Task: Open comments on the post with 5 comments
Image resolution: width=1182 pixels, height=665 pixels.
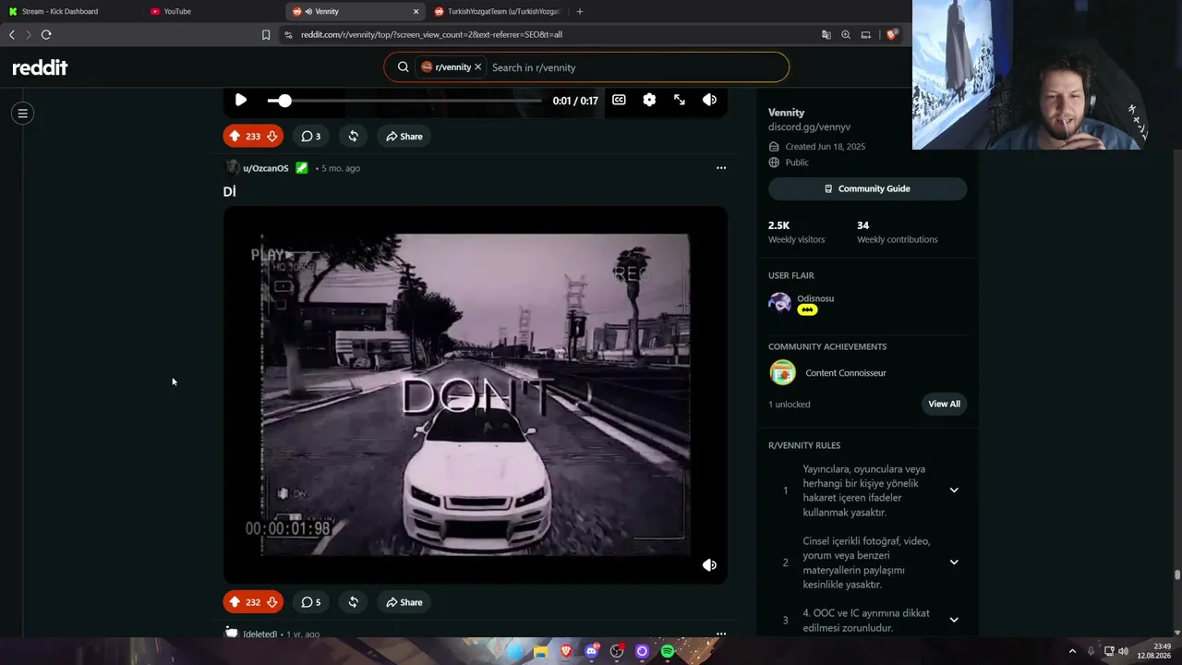Action: (x=311, y=602)
